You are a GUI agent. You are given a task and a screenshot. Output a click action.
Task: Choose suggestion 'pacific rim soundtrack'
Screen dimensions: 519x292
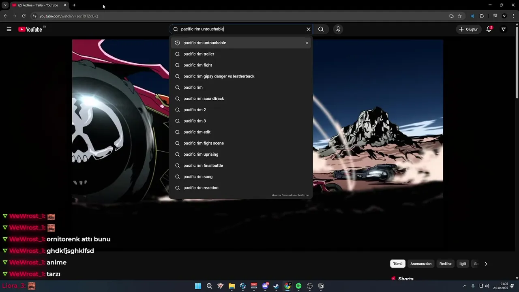(241, 99)
